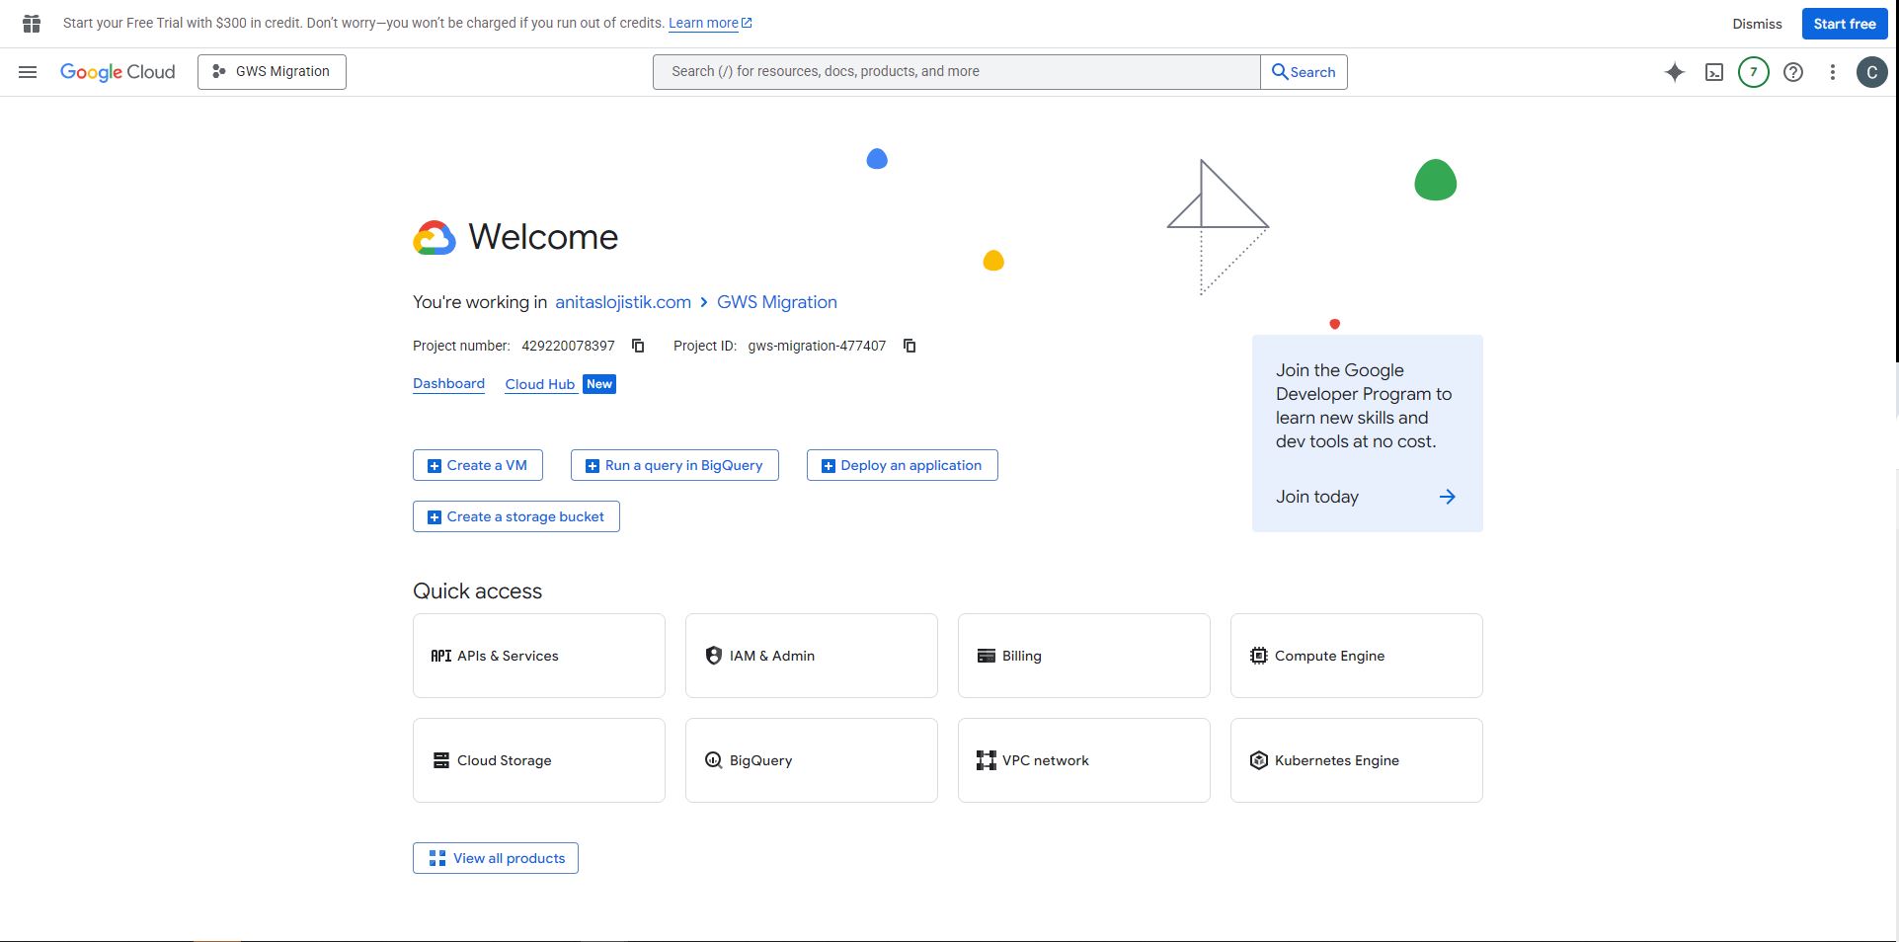This screenshot has width=1899, height=942.
Task: Open the help question mark icon
Action: [x=1793, y=72]
